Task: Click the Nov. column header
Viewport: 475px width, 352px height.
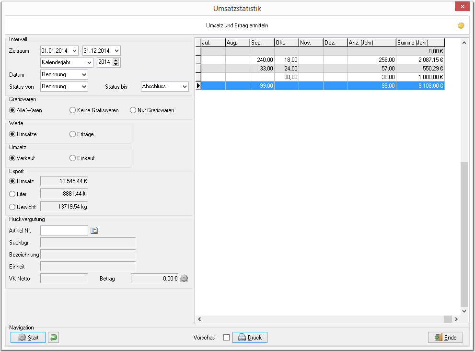Action: [x=311, y=43]
